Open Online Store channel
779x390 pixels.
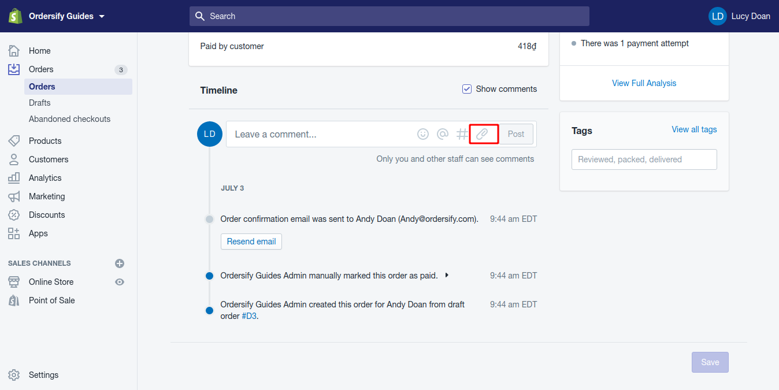coord(51,282)
